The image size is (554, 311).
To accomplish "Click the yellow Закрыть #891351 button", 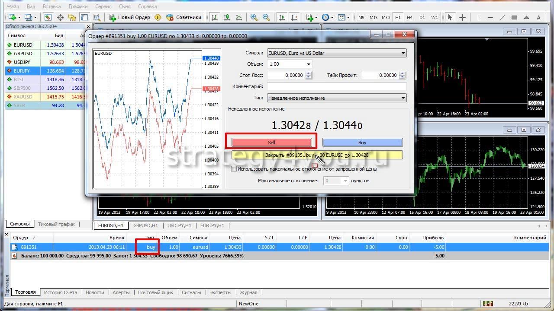I will [x=317, y=155].
